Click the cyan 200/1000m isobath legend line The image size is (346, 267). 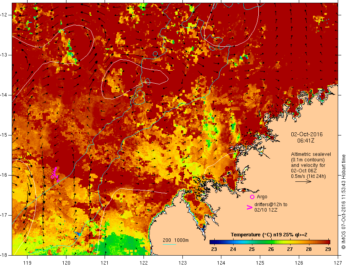pyautogui.click(x=169, y=244)
